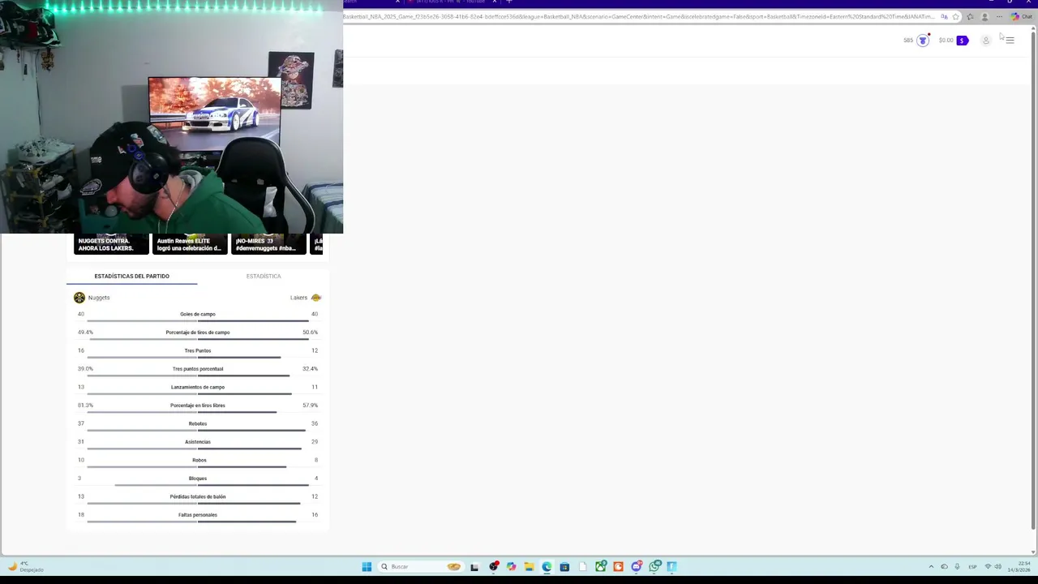Click the taskbar Buscar search box
The image size is (1038, 584).
(x=421, y=567)
